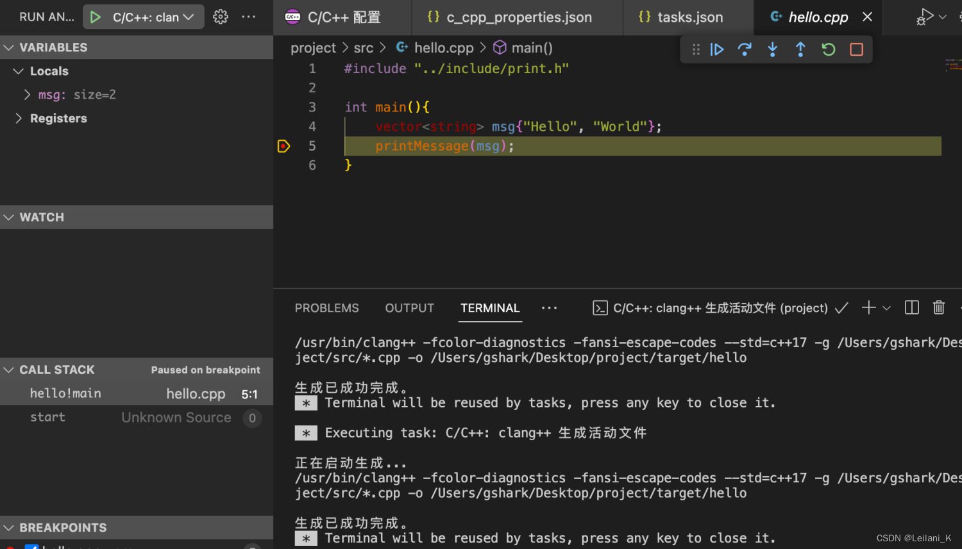Click the 'int main(){' line
The width and height of the screenshot is (962, 549).
click(387, 107)
